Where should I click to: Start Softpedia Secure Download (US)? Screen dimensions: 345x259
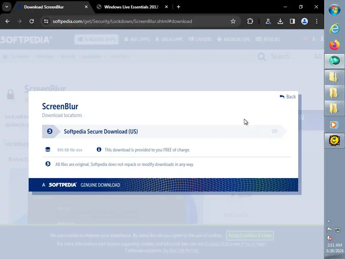(164, 132)
